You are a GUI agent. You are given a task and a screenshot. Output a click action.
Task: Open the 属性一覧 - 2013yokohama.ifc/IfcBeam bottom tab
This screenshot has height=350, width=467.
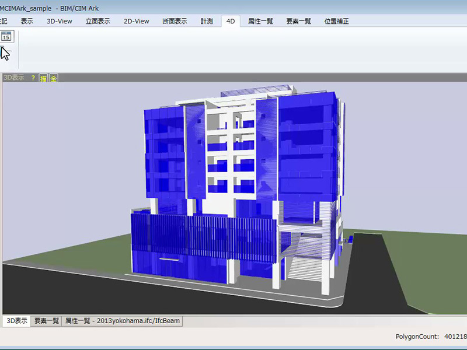click(123, 321)
